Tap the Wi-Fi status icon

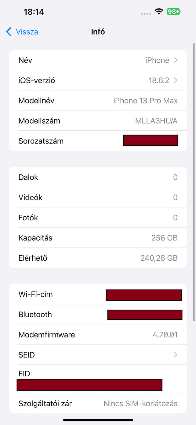point(159,12)
